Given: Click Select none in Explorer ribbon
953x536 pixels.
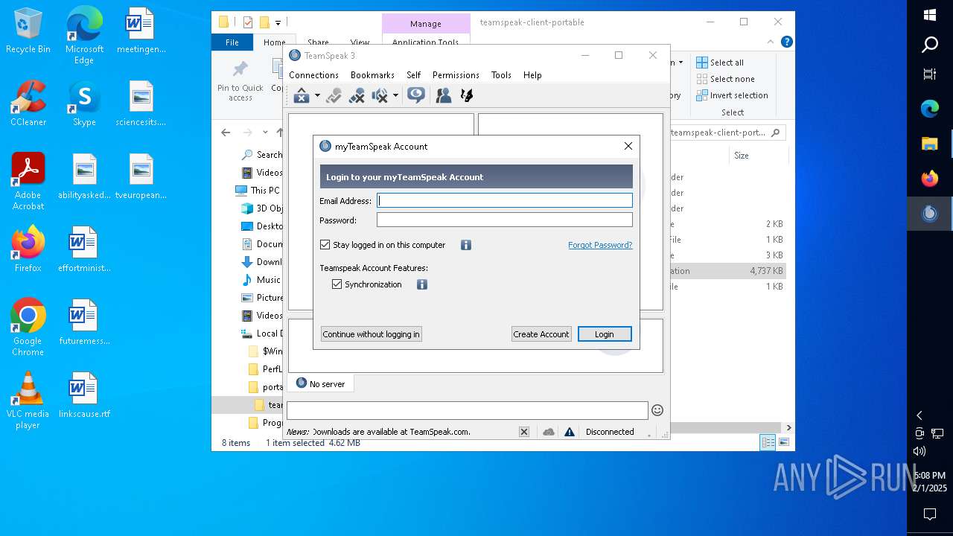Looking at the screenshot, I should [726, 79].
